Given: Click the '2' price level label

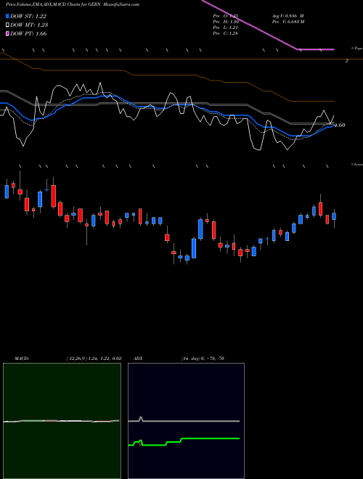Looking at the screenshot, I should click(x=347, y=61).
